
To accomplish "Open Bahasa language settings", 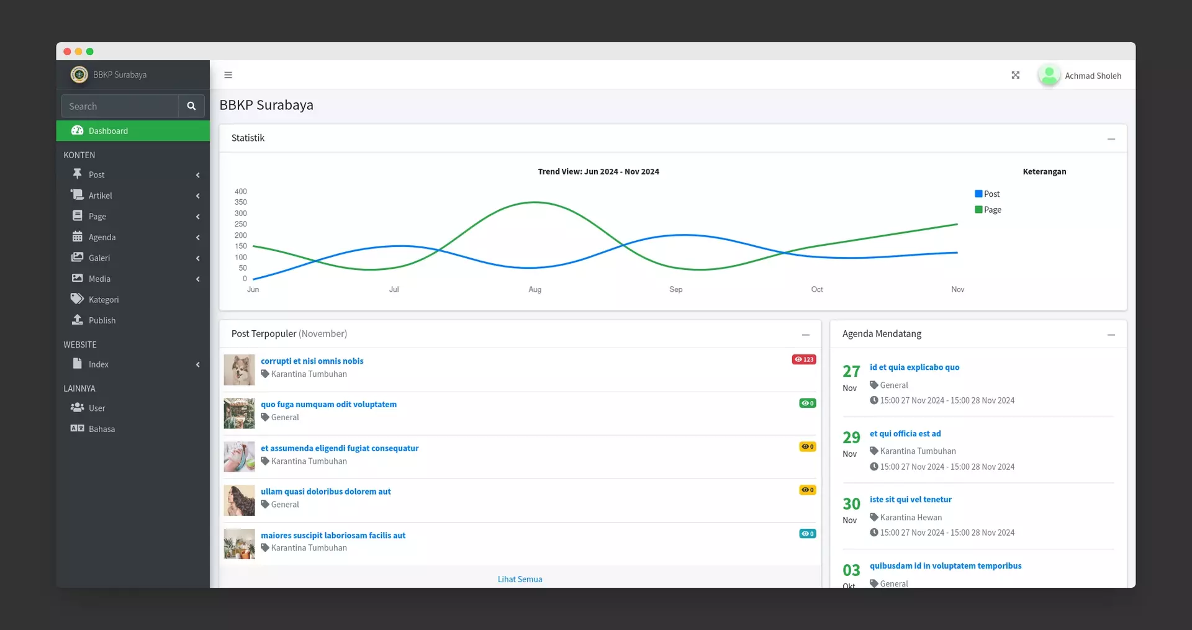I will pyautogui.click(x=101, y=429).
